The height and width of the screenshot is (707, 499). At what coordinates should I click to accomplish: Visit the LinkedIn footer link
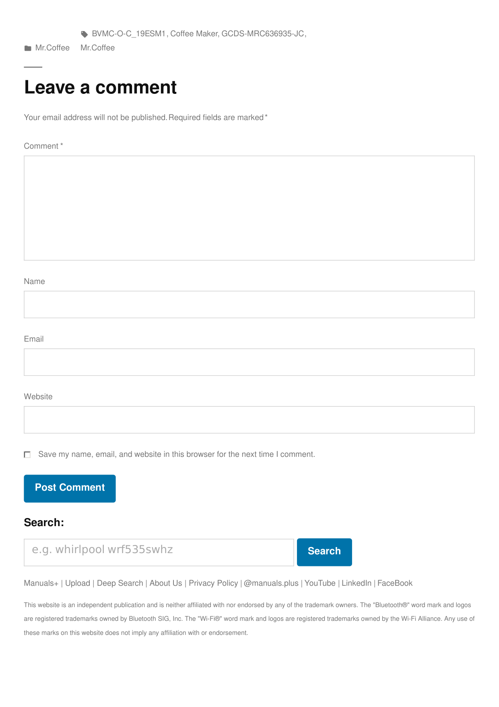[x=357, y=583]
